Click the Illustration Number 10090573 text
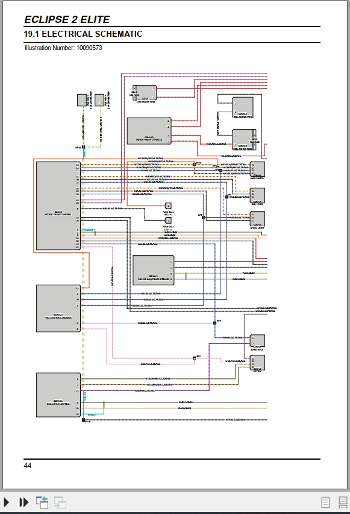The width and height of the screenshot is (350, 514). click(x=63, y=48)
